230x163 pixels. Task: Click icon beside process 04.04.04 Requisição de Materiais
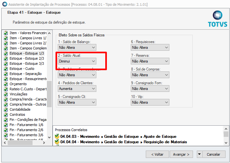(x=57, y=142)
